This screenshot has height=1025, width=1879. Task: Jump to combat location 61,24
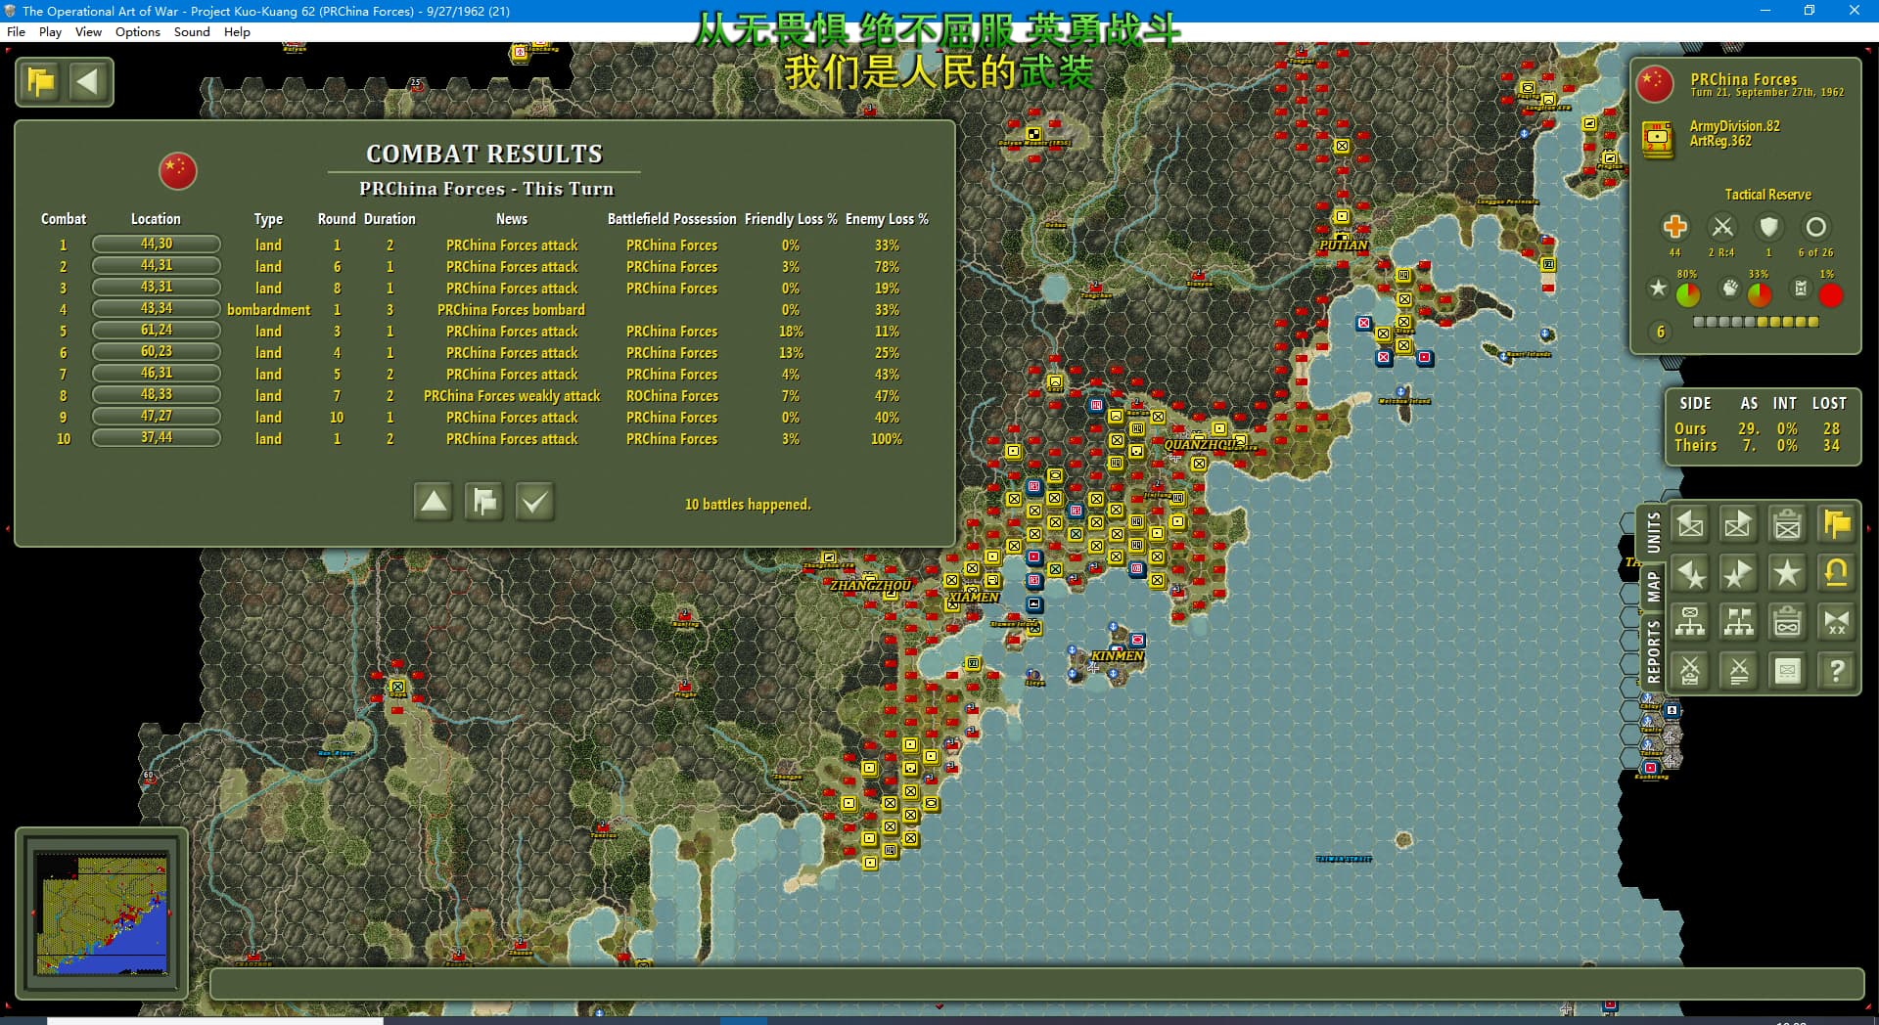tap(157, 331)
